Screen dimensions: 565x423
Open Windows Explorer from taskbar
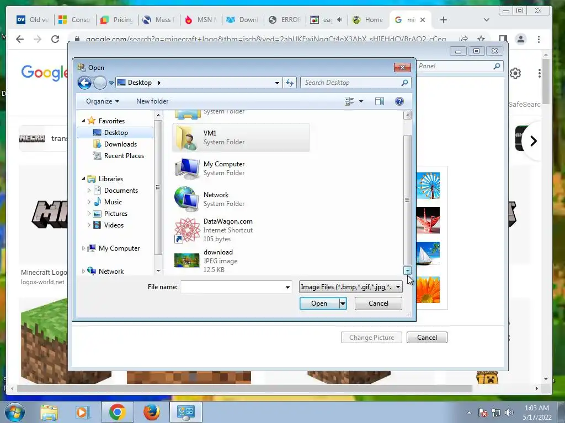(x=49, y=412)
